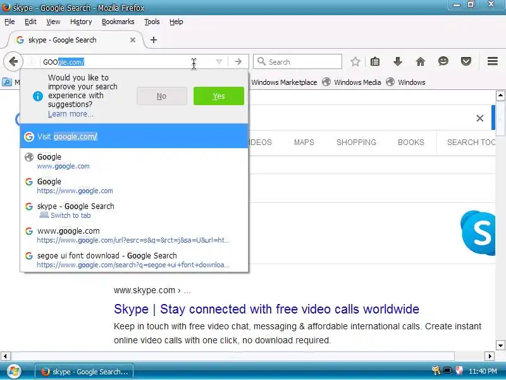The image size is (506, 380).
Task: Choose www.google.com url?esrc suggestion
Action: pyautogui.click(x=134, y=235)
